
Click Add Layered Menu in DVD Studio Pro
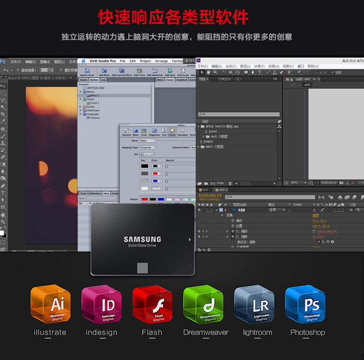pyautogui.click(x=122, y=72)
